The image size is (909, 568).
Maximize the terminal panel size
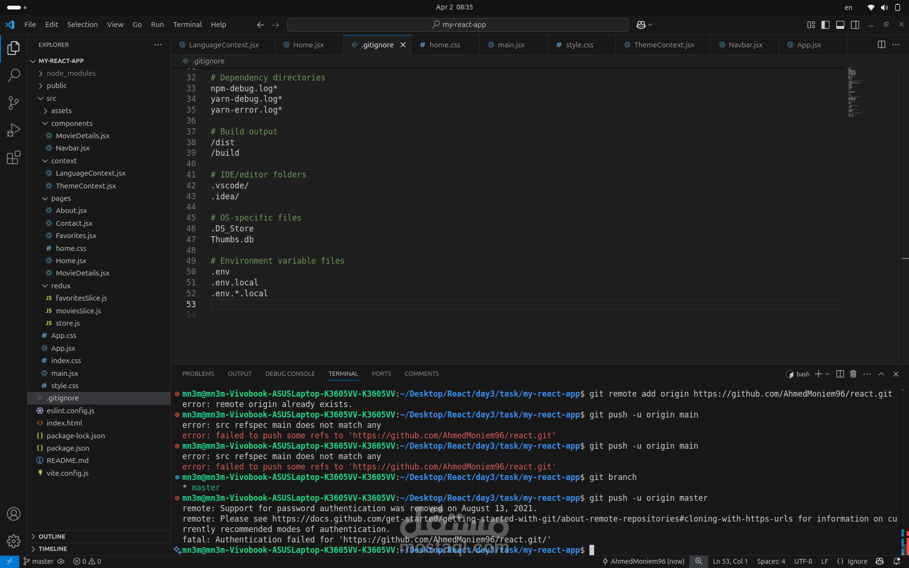point(881,374)
